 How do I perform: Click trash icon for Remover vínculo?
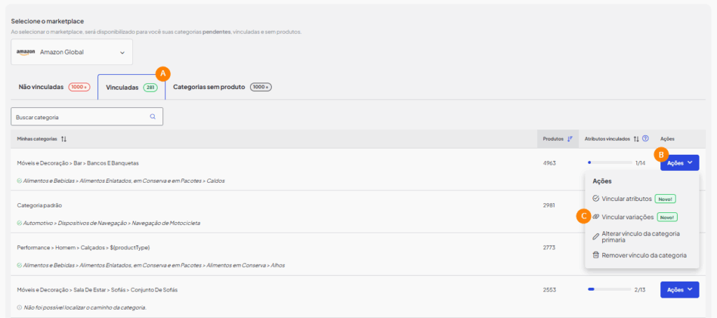pos(596,255)
